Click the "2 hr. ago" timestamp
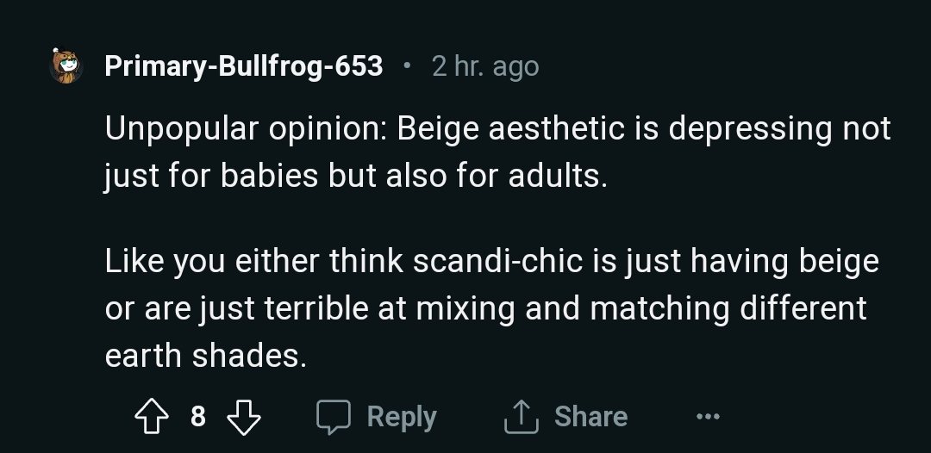 (x=485, y=66)
